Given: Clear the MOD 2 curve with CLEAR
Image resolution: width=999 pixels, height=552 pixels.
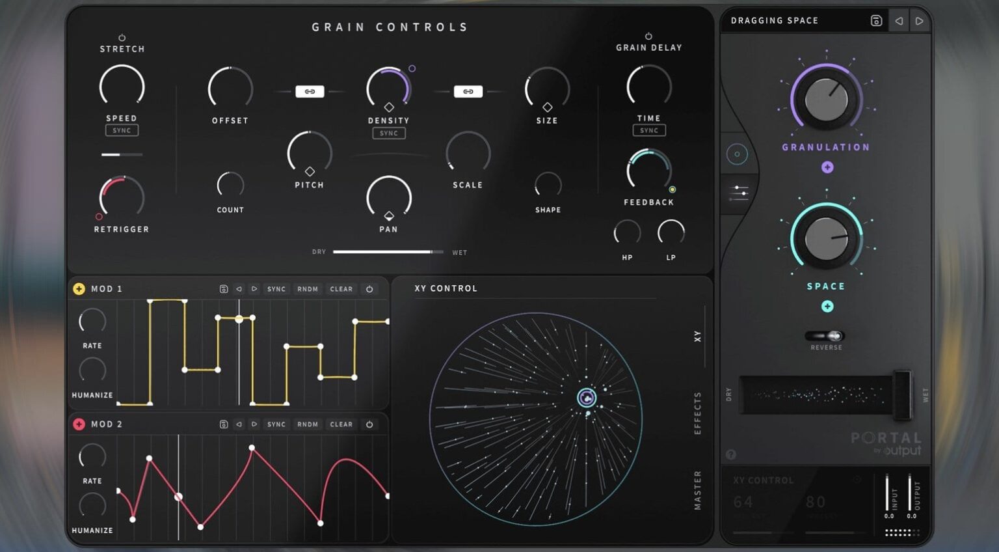Looking at the screenshot, I should coord(341,424).
